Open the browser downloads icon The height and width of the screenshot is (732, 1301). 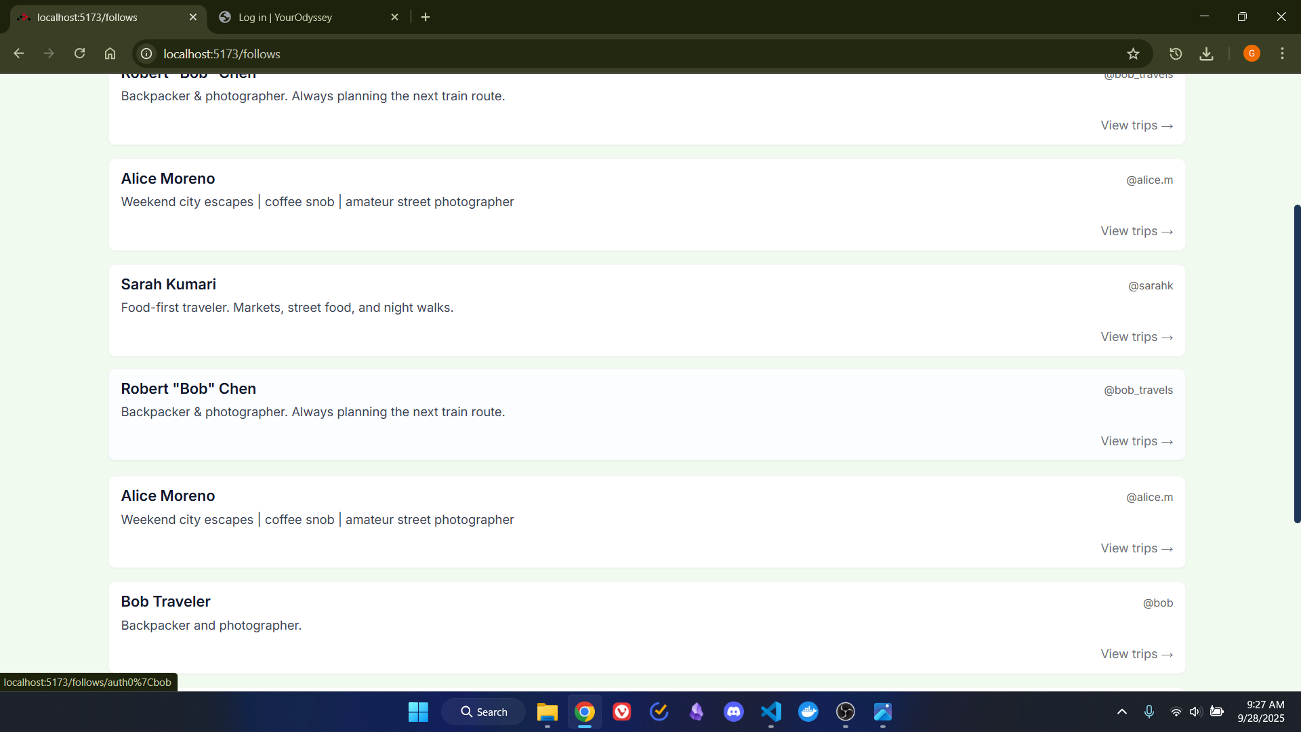[x=1206, y=54]
